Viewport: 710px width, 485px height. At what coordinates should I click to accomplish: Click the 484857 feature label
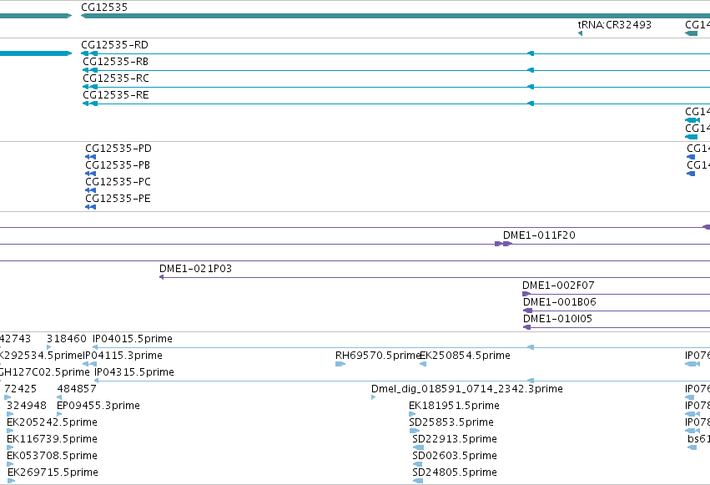point(77,390)
